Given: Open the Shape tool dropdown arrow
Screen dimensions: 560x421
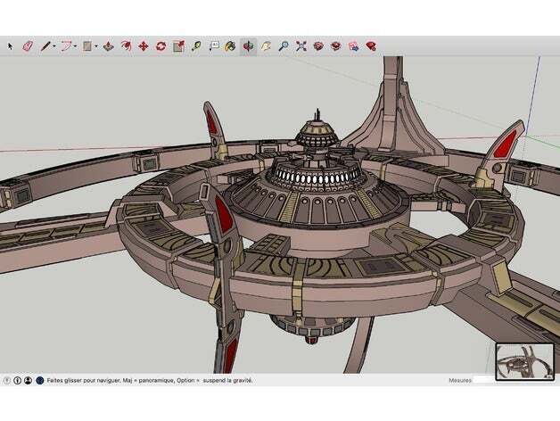Looking at the screenshot, I should point(96,46).
